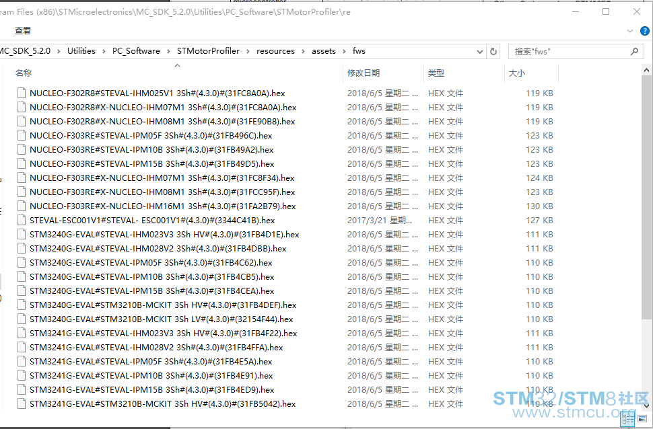The height and width of the screenshot is (429, 653).
Task: Select file icon of STM3241G-EVAL#STM3210B-MCKIT HV hex
Action: tap(22, 404)
